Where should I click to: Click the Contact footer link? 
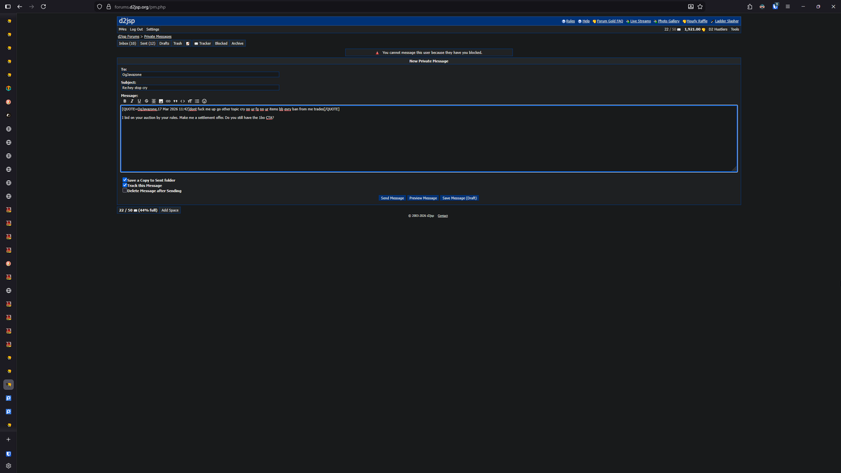pos(443,215)
